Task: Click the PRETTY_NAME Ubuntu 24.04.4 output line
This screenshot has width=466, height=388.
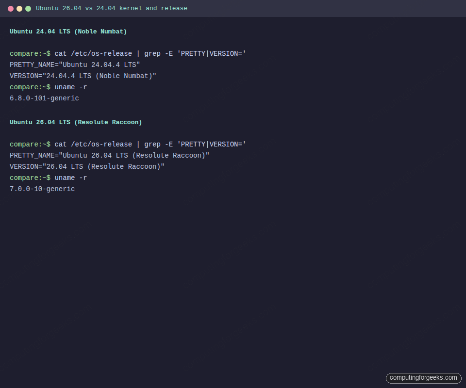Action: pos(75,65)
